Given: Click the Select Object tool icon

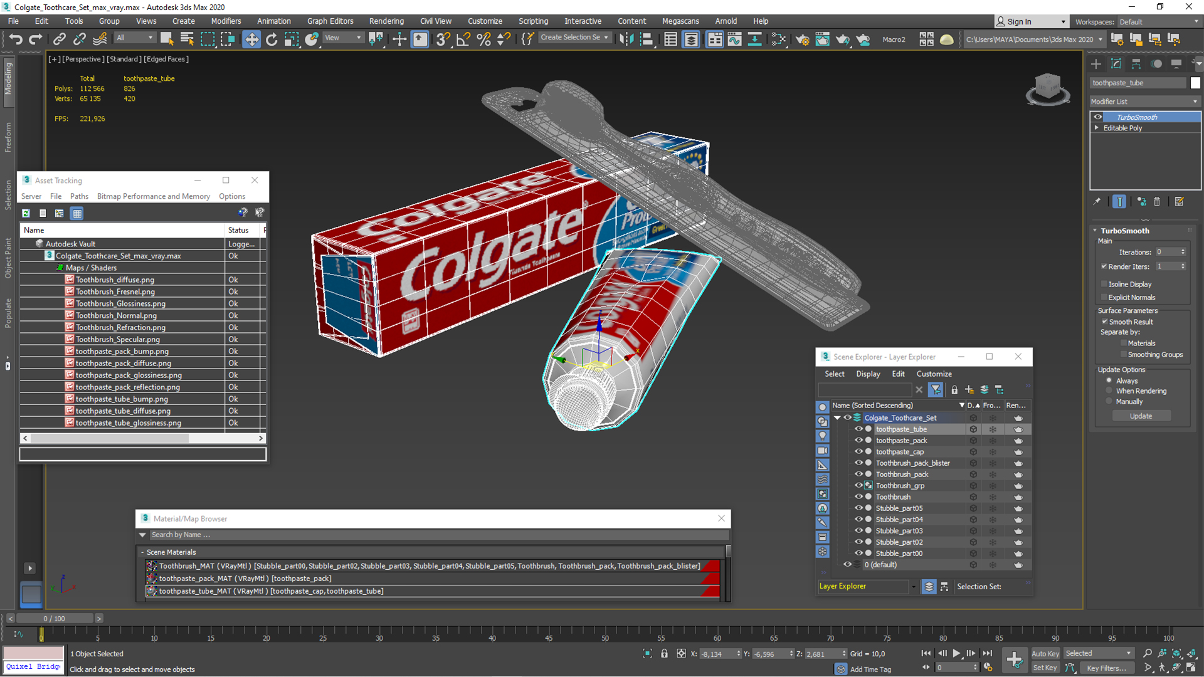Looking at the screenshot, I should (x=167, y=39).
